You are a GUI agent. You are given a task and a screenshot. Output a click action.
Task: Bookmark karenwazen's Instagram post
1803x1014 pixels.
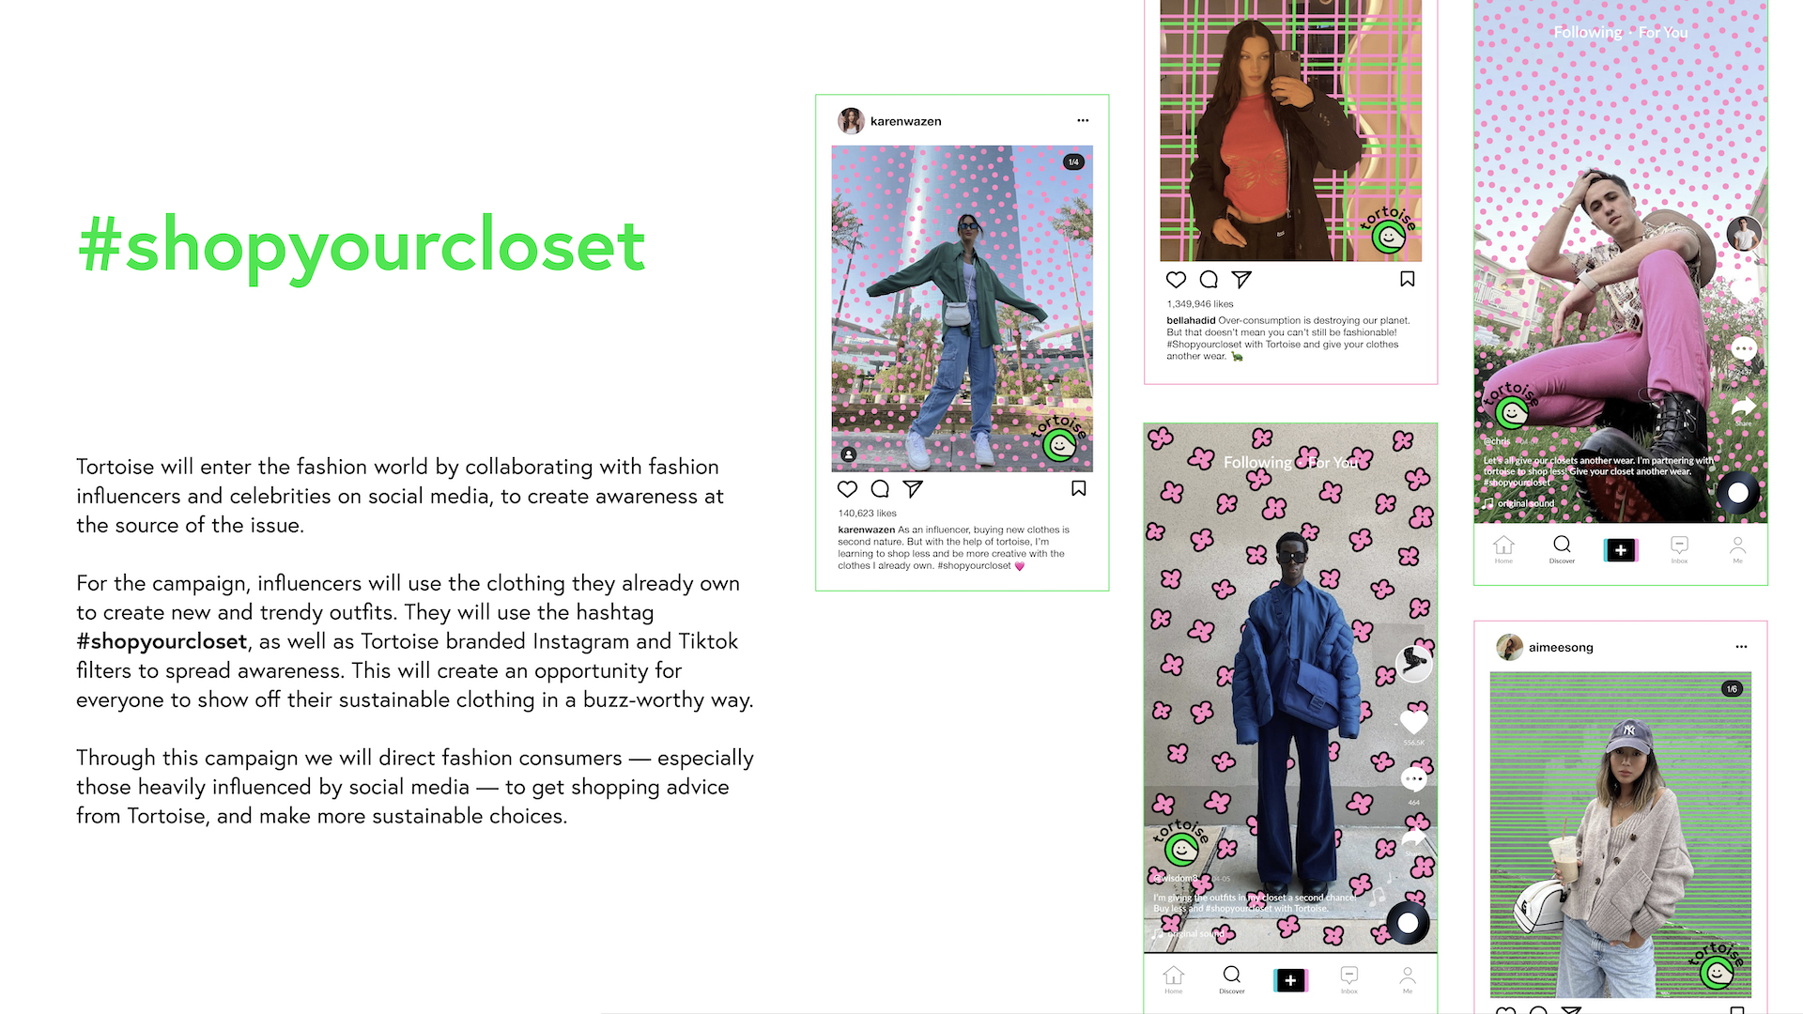1079,488
